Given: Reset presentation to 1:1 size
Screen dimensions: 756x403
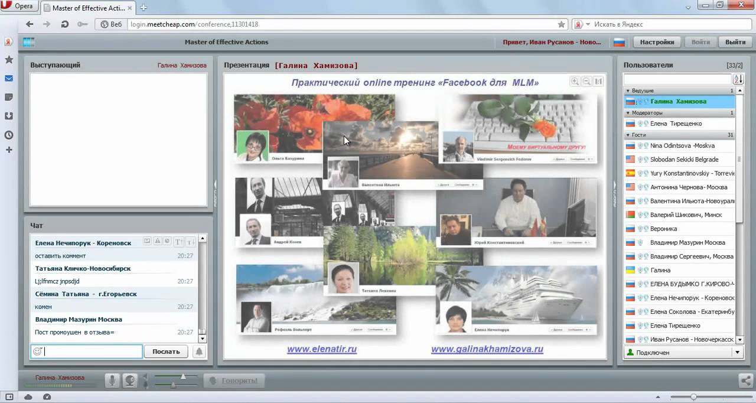Looking at the screenshot, I should (598, 82).
